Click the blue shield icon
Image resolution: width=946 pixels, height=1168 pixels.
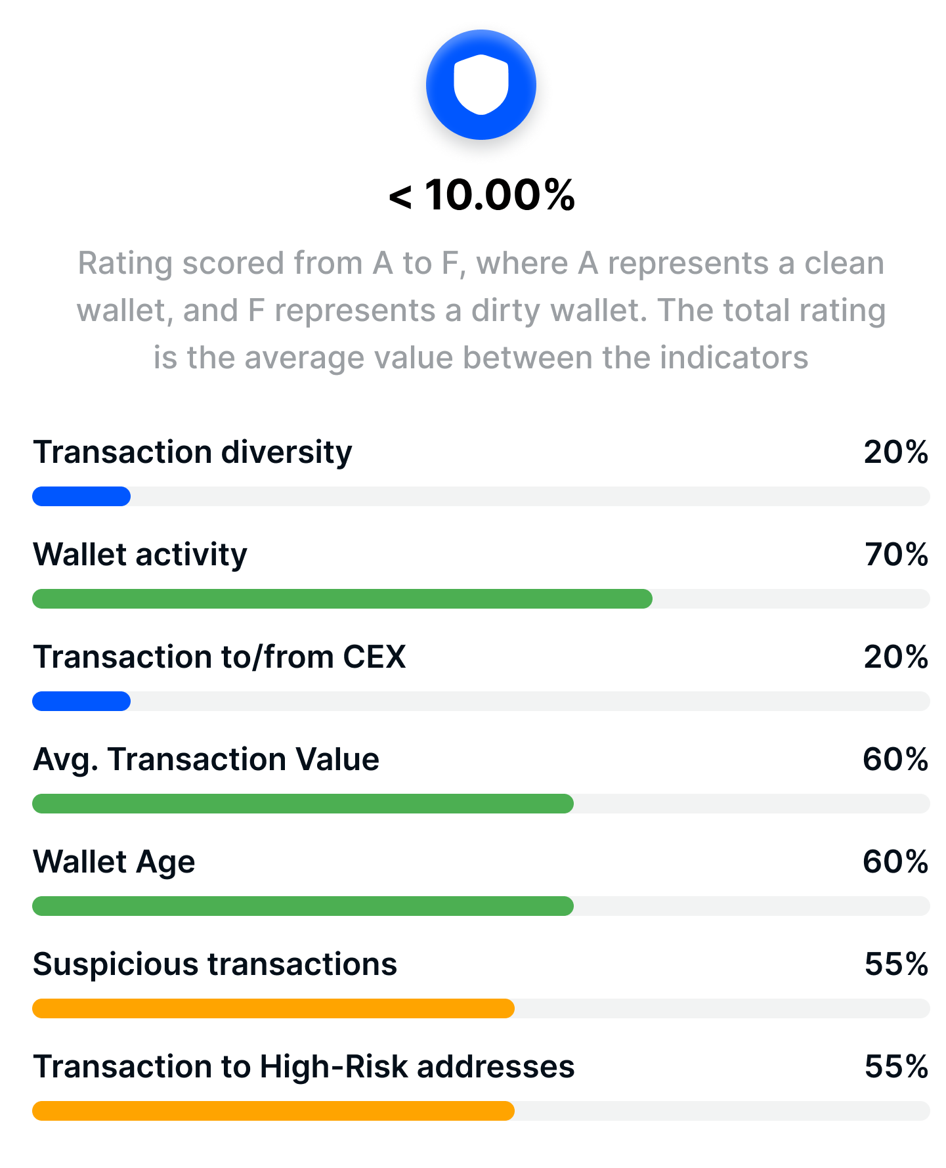[481, 85]
